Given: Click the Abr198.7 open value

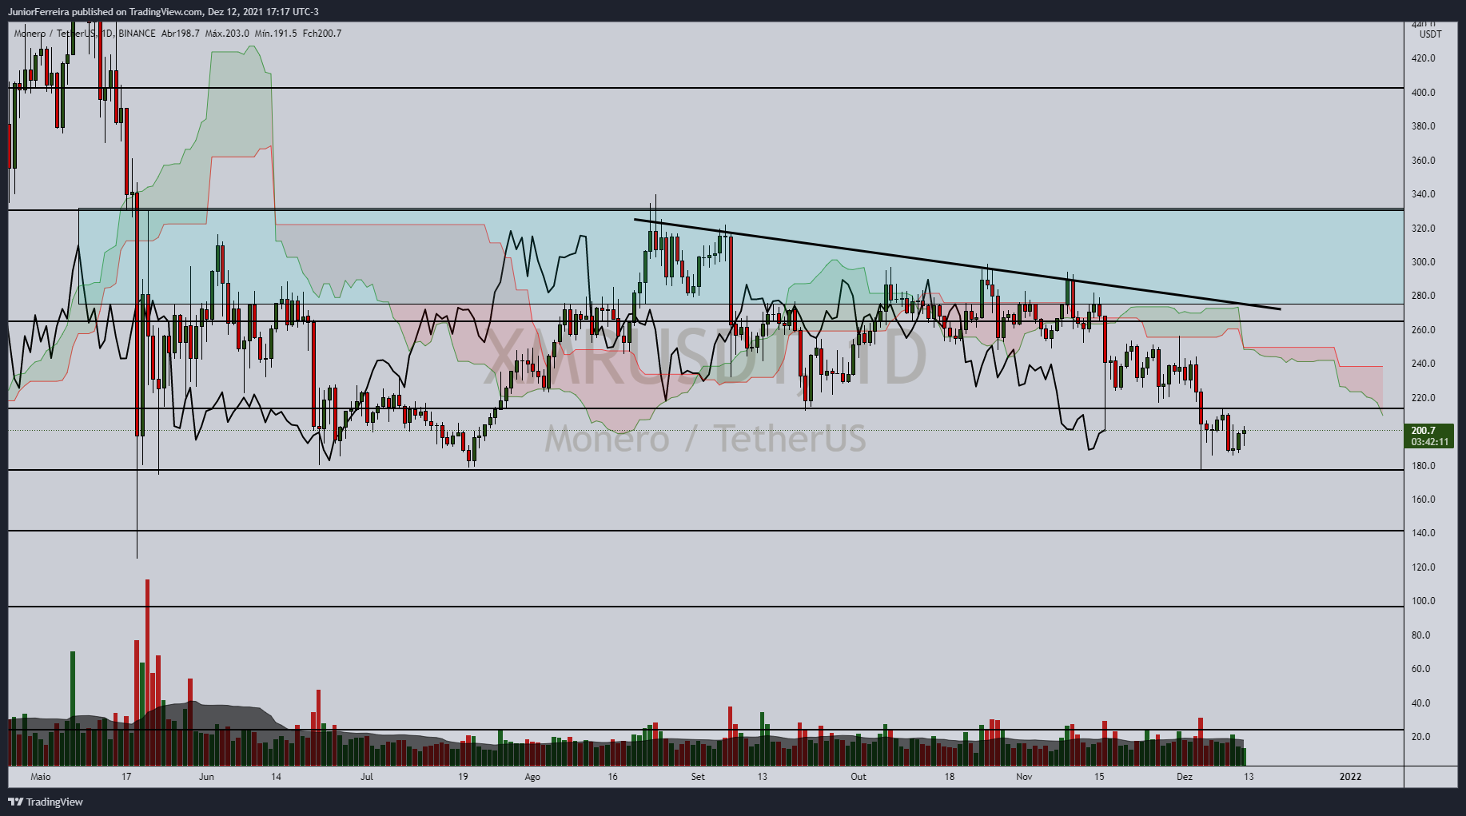Looking at the screenshot, I should point(181,34).
